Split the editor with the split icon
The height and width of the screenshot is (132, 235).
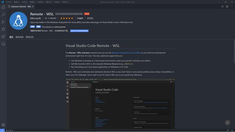(x=227, y=7)
